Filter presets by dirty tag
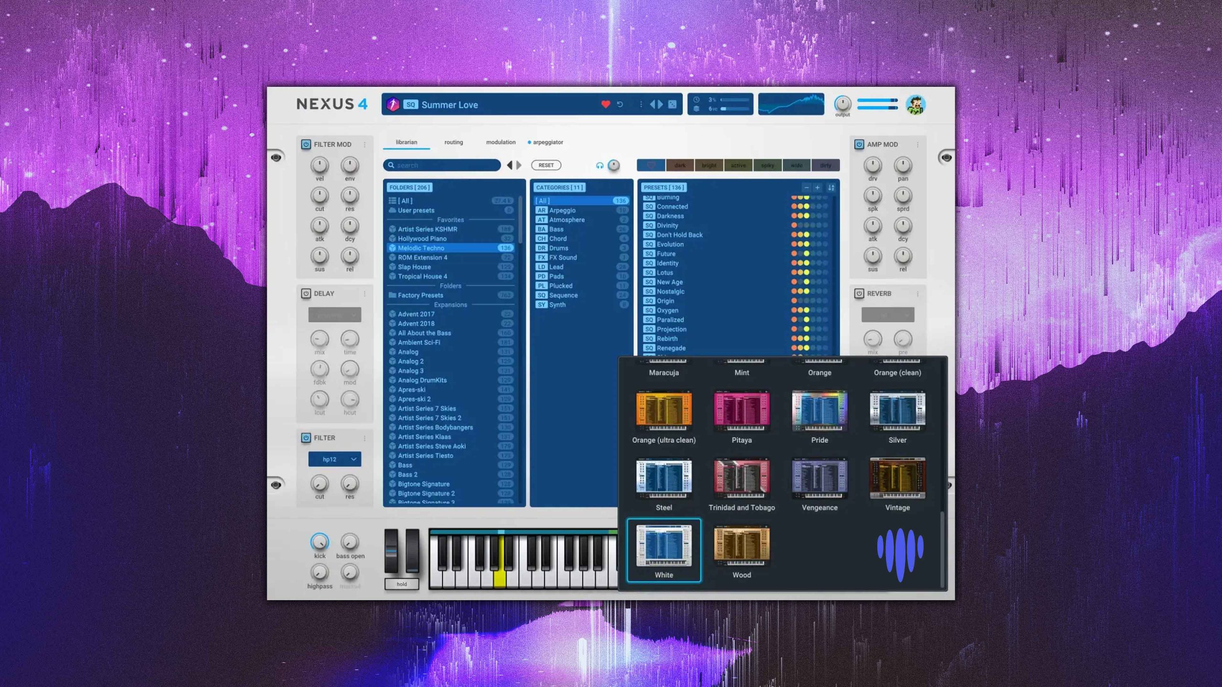 pyautogui.click(x=825, y=165)
